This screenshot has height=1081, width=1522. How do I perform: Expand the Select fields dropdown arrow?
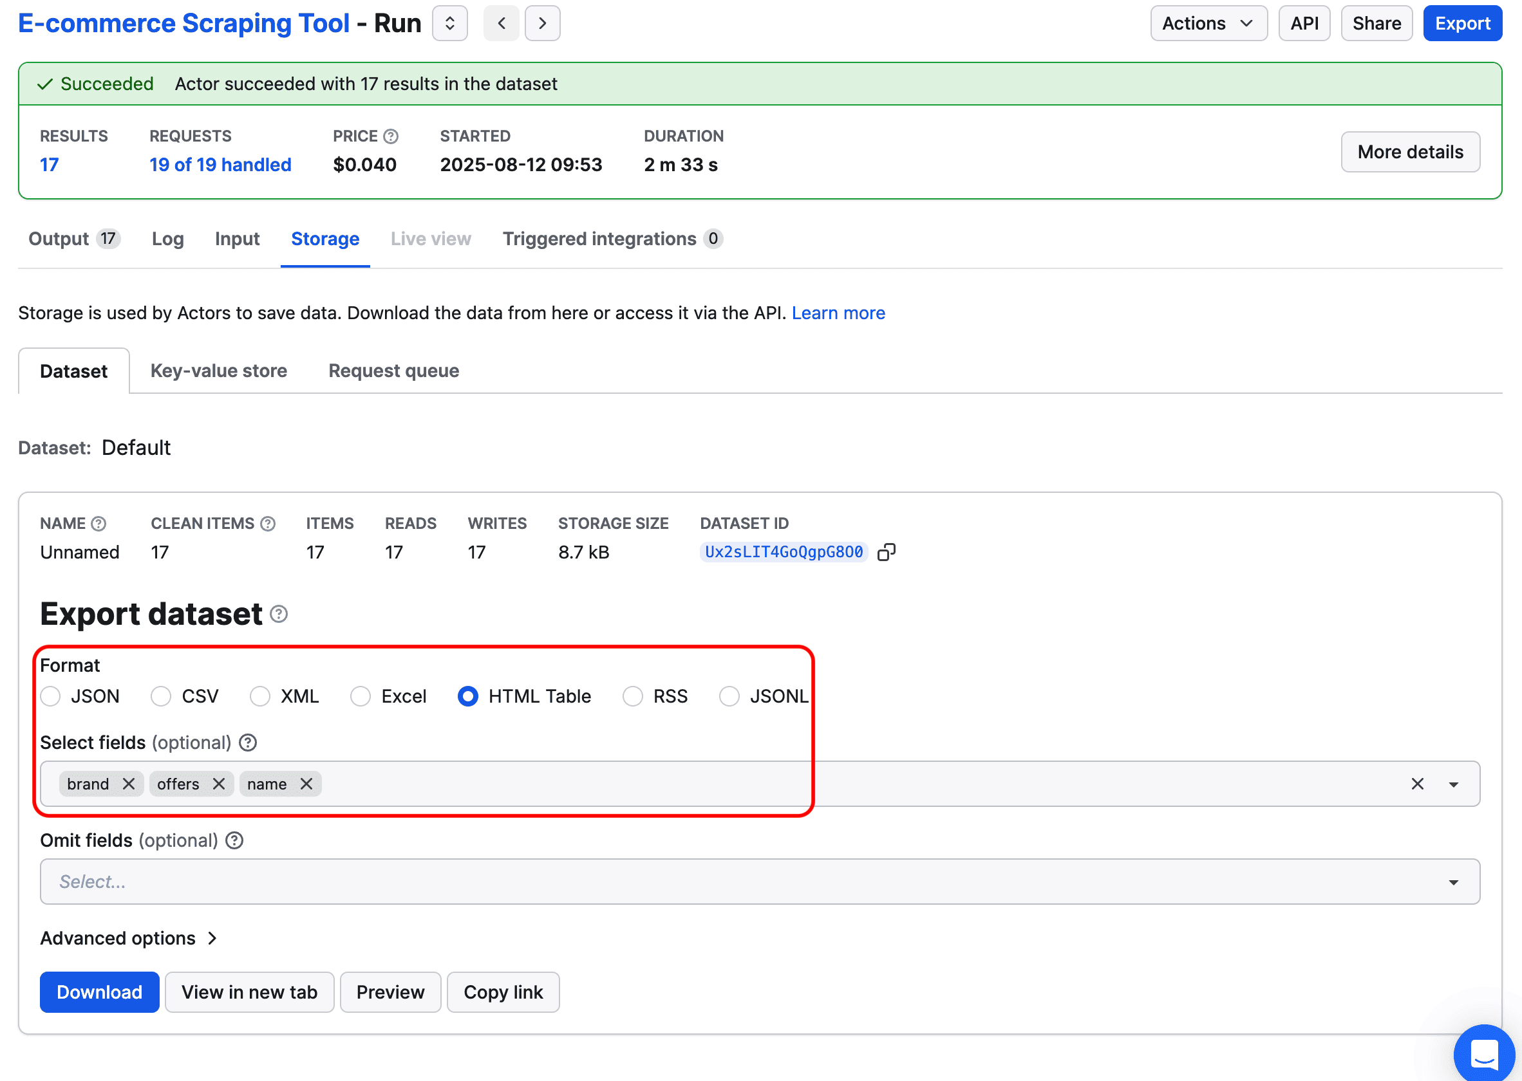(1453, 784)
